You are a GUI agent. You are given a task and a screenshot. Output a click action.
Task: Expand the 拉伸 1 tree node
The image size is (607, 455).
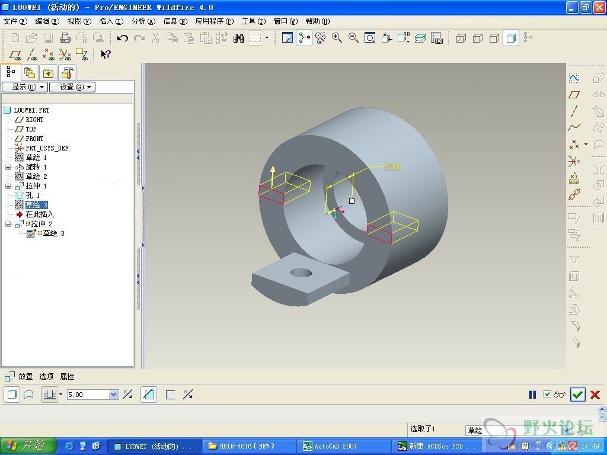pos(8,186)
